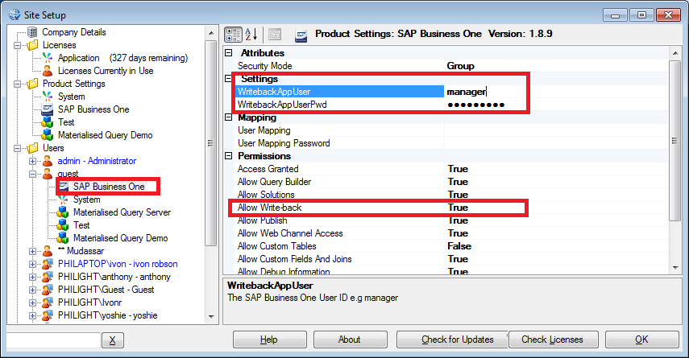Click the Test cubes icon under Product Settings
The height and width of the screenshot is (358, 689).
tap(48, 122)
